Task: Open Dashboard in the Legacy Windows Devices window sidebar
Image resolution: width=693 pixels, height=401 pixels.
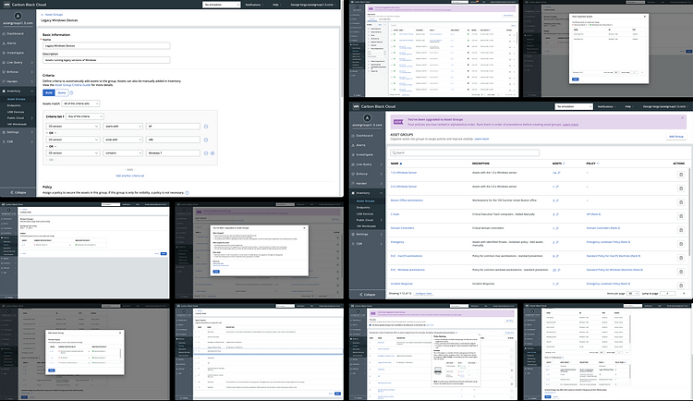Action: click(15, 33)
